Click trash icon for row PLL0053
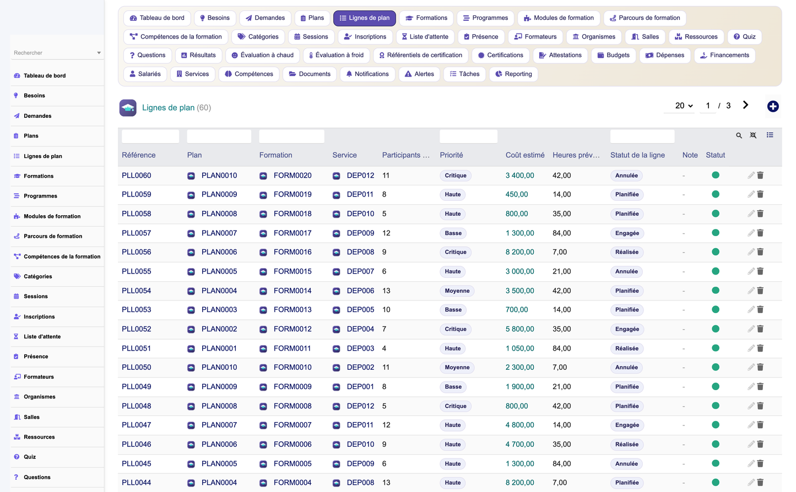Image resolution: width=796 pixels, height=492 pixels. (x=760, y=310)
